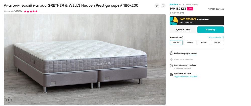
Task: Choose the 90x200 size option
Action: 204,42
